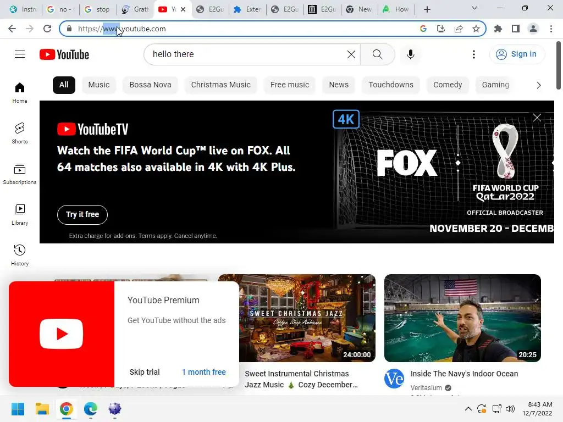
Task: Open a new browser tab
Action: tap(427, 9)
